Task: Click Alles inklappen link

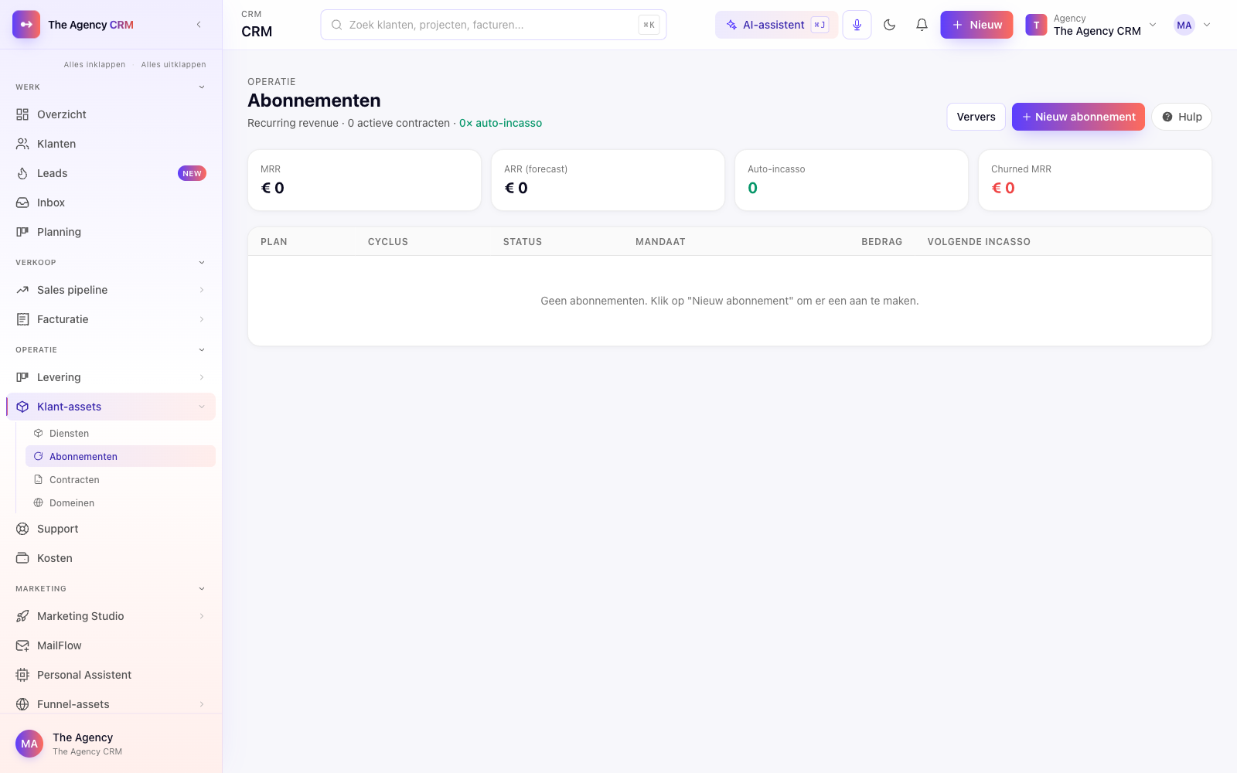Action: [94, 65]
